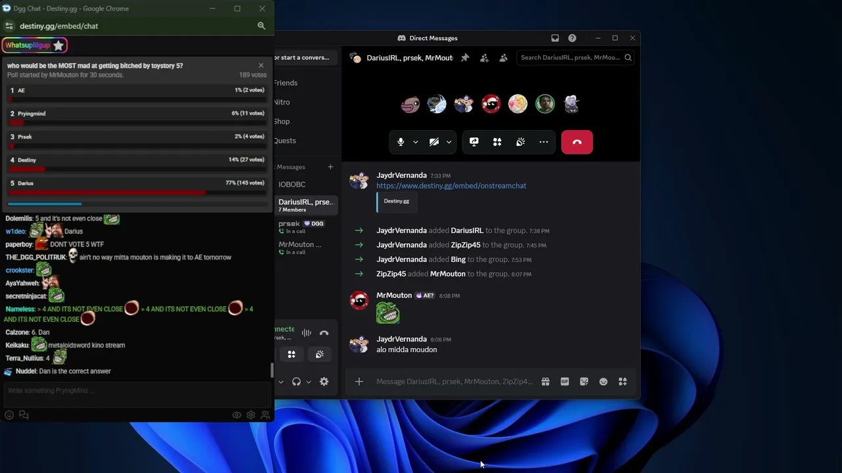Disconnect using voice panel hang-up icon
The height and width of the screenshot is (473, 842).
click(324, 333)
